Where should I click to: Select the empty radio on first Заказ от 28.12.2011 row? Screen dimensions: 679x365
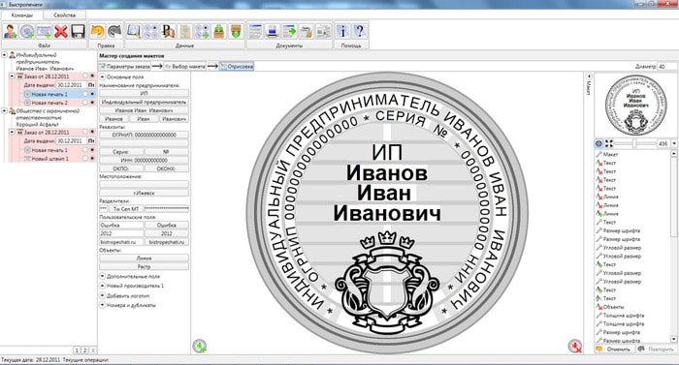pos(85,76)
